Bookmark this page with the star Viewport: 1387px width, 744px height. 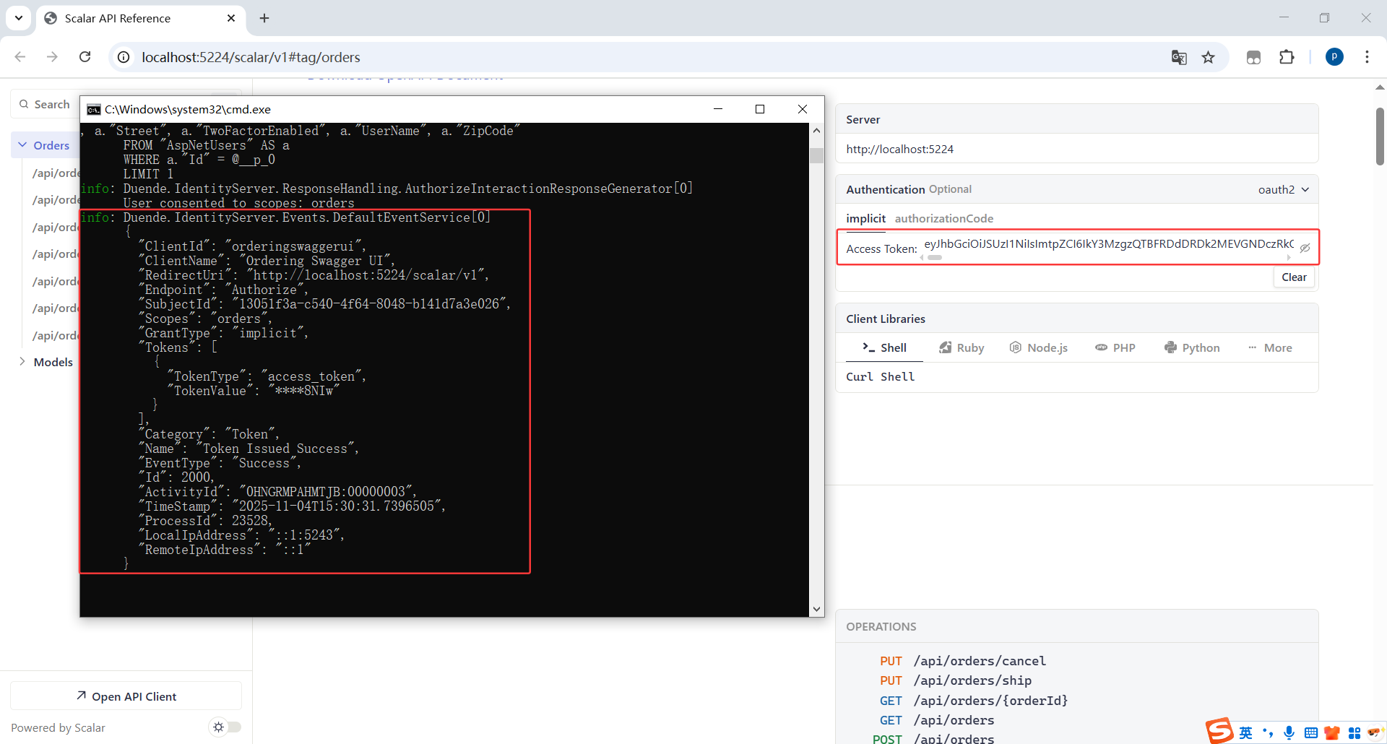[x=1209, y=57]
